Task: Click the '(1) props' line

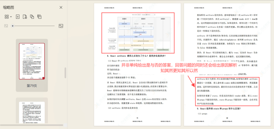Action: [202, 114]
